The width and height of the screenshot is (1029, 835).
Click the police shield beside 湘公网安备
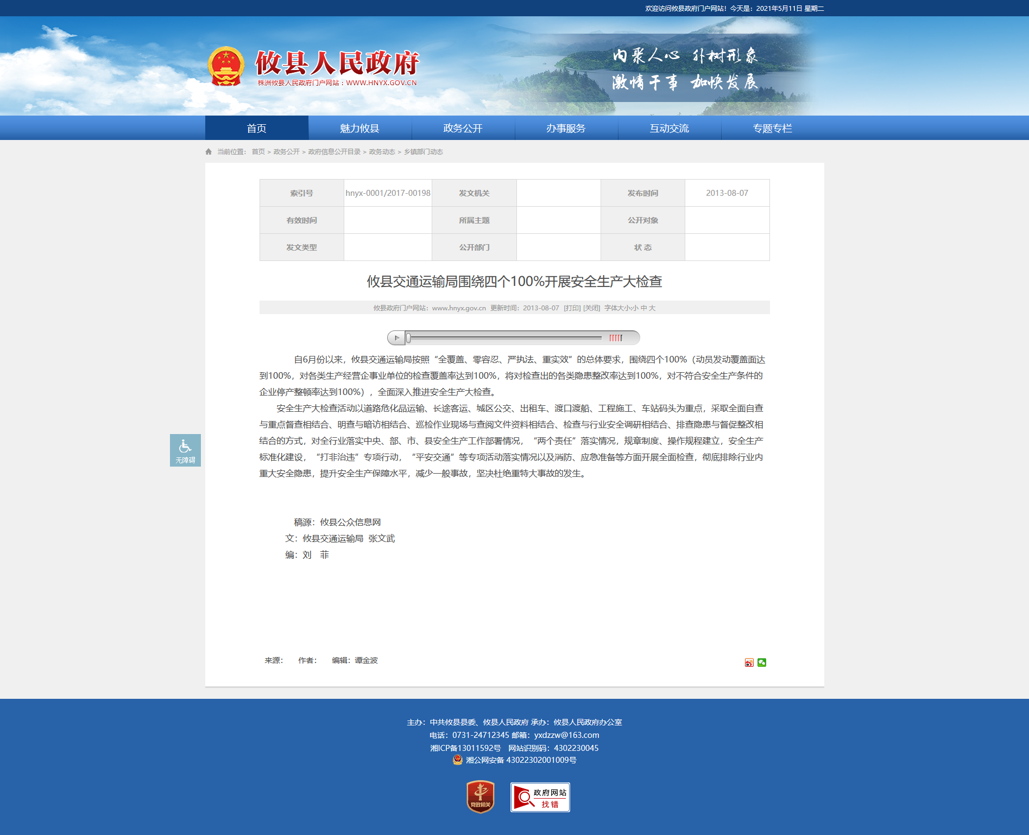(458, 760)
